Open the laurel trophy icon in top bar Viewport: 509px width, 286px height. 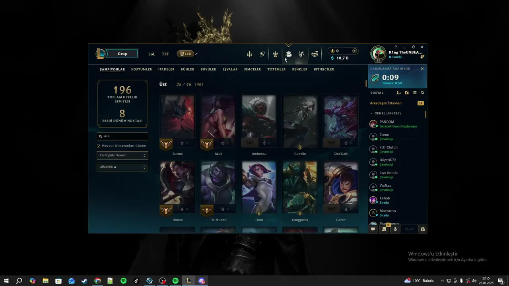click(x=275, y=54)
